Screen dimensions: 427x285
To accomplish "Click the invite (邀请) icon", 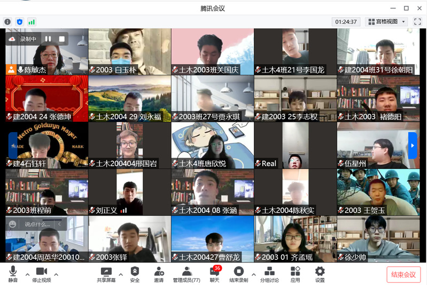I will [159, 272].
